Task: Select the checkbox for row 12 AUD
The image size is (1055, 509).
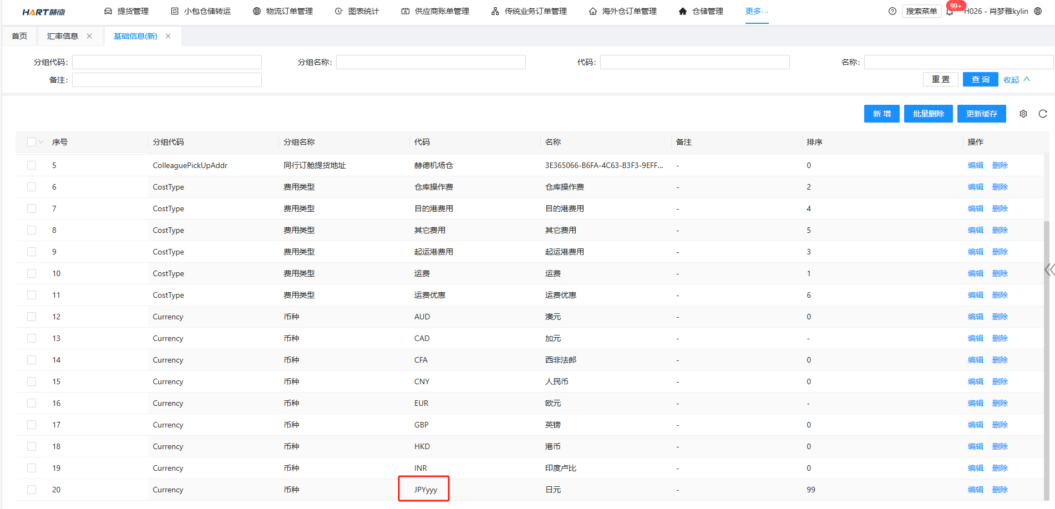Action: coord(32,317)
